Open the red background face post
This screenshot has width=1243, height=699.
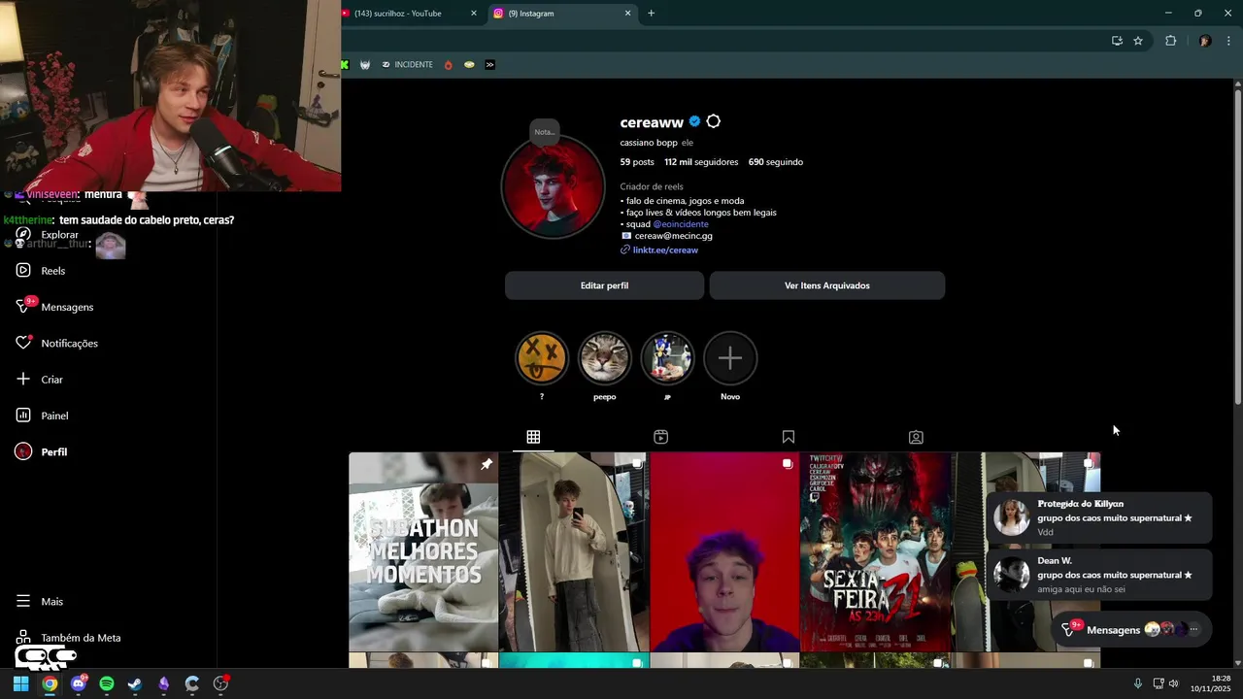click(724, 551)
